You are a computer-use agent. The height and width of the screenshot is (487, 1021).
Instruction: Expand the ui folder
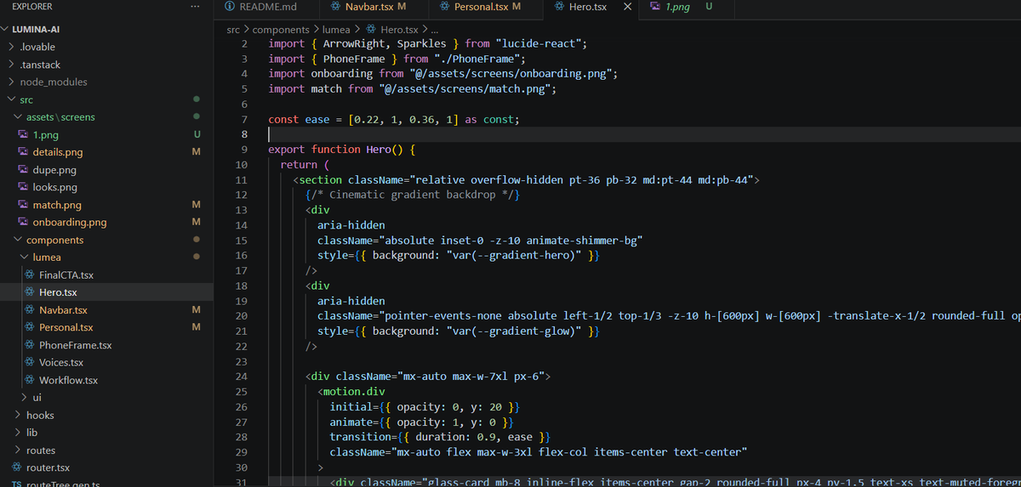point(25,397)
